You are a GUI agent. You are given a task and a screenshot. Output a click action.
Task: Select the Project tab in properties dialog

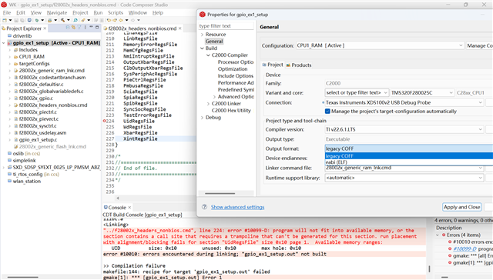(273, 65)
